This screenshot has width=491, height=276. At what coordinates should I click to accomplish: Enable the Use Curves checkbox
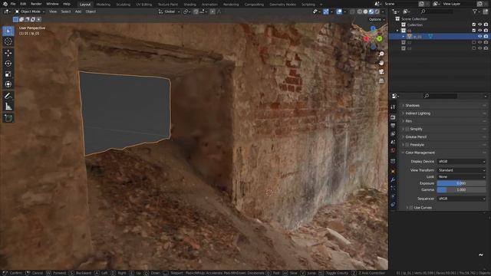click(x=411, y=208)
